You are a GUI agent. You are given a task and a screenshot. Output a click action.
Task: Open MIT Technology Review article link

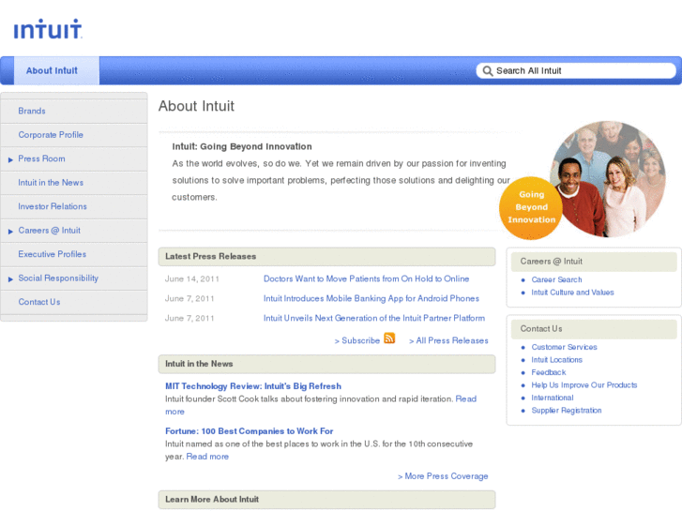(x=253, y=385)
